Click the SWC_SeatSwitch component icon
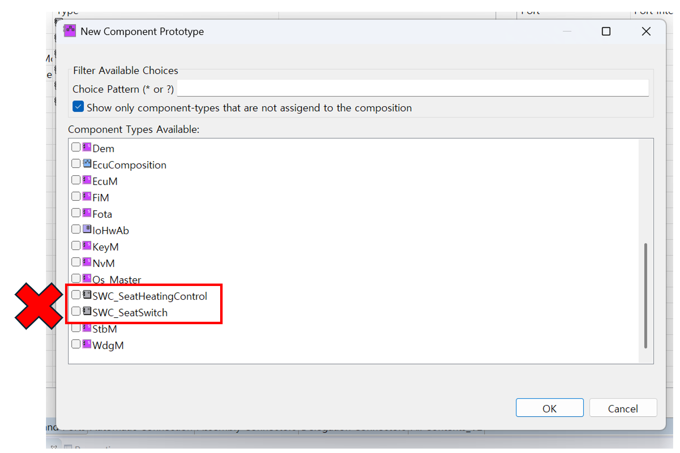Screen dimensions: 680x453 pos(87,311)
